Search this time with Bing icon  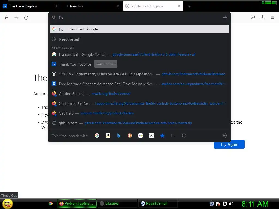119,136
